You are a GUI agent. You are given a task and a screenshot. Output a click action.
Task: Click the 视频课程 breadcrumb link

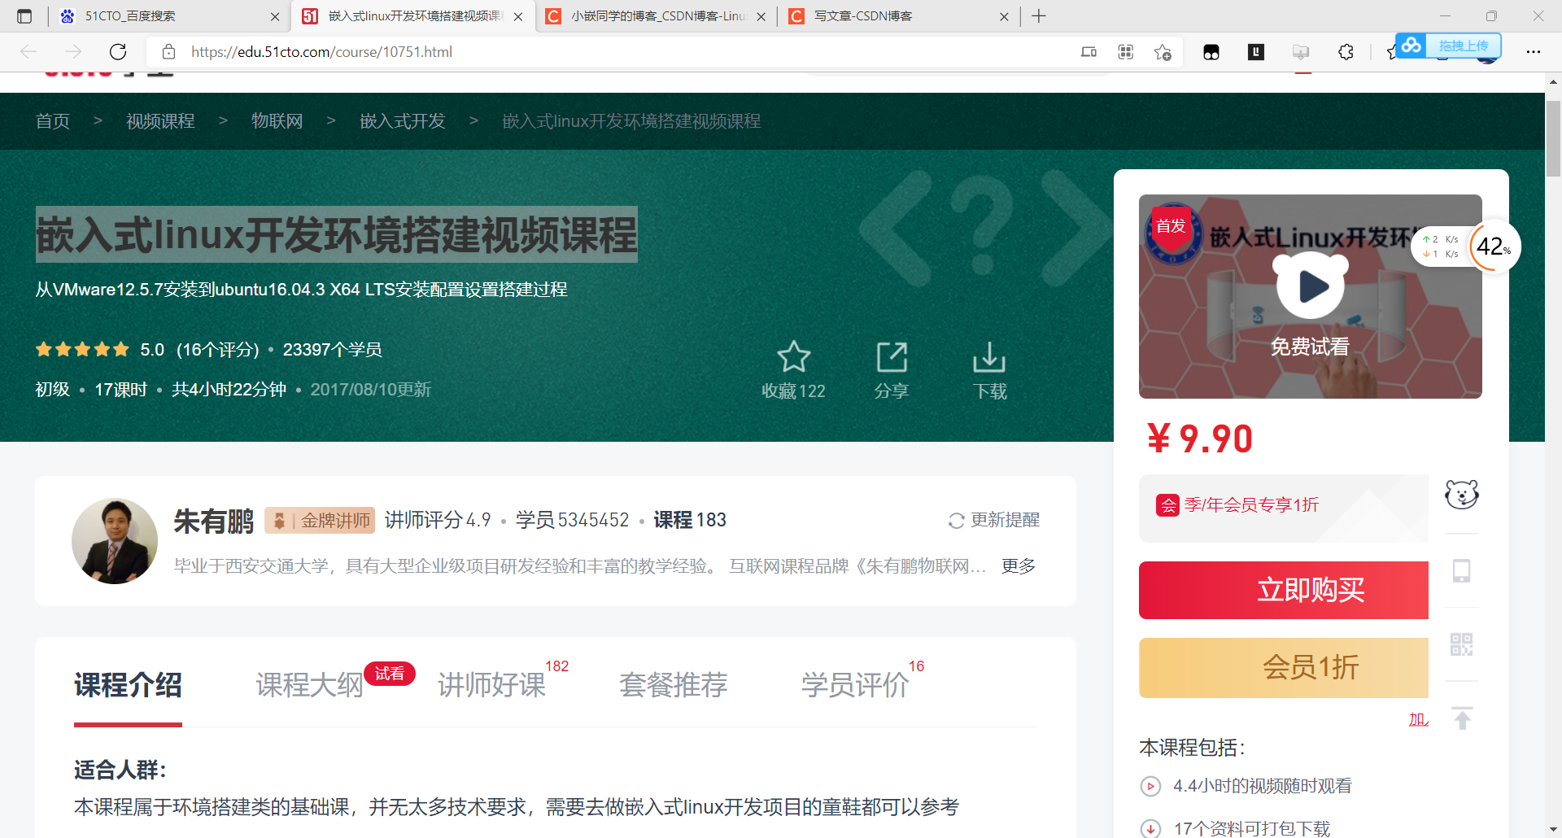160,121
